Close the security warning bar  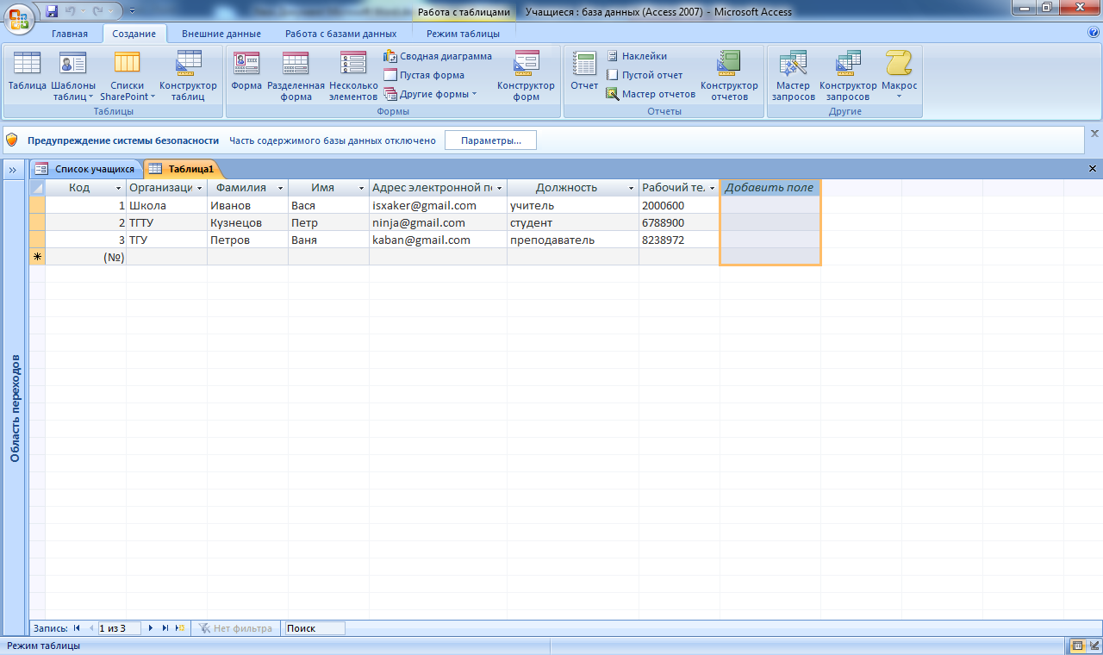(x=1094, y=134)
